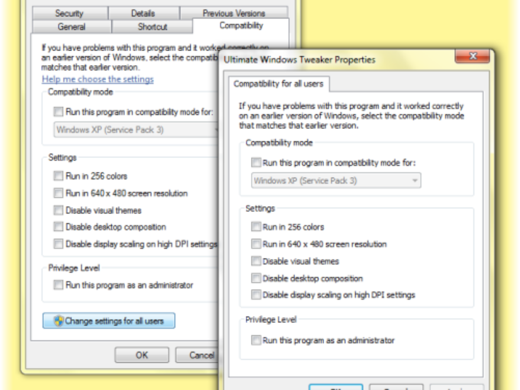
Task: Check Disable display scaling in back window
Action: coord(58,244)
